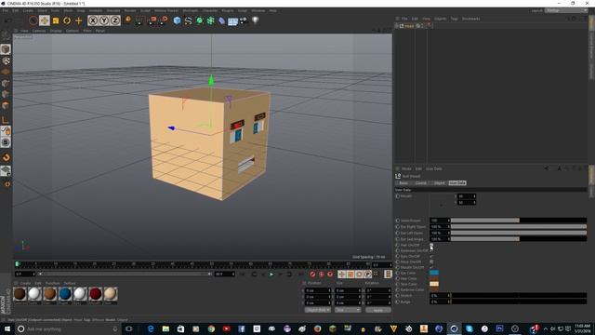This screenshot has width=595, height=335.
Task: Click the Enable Axis L-shaped icon
Action: (x=6, y=120)
